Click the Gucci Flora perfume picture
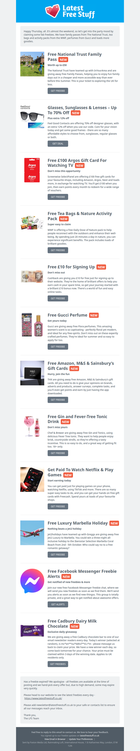140x751 pixels. coord(32,324)
